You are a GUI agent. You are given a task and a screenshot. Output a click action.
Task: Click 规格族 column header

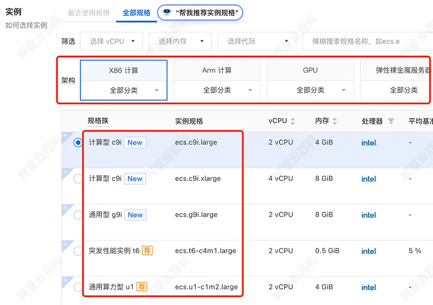coord(98,121)
